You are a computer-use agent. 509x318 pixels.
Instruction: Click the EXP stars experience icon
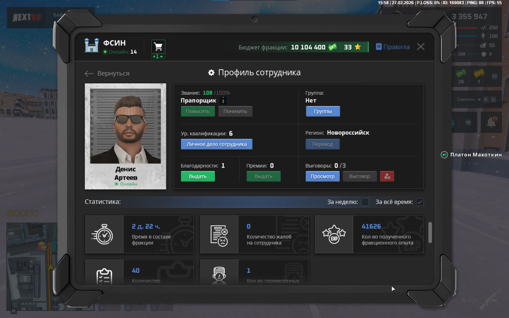(334, 234)
